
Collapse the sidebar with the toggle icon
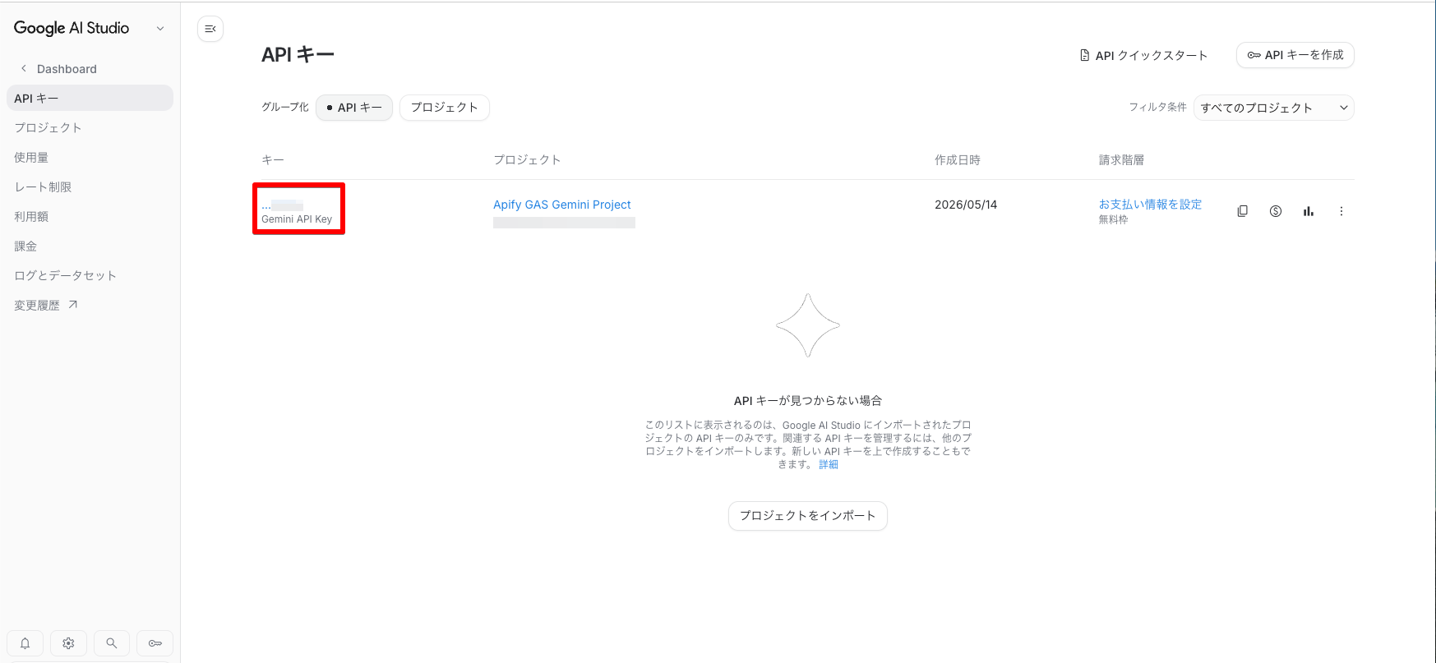pos(210,29)
